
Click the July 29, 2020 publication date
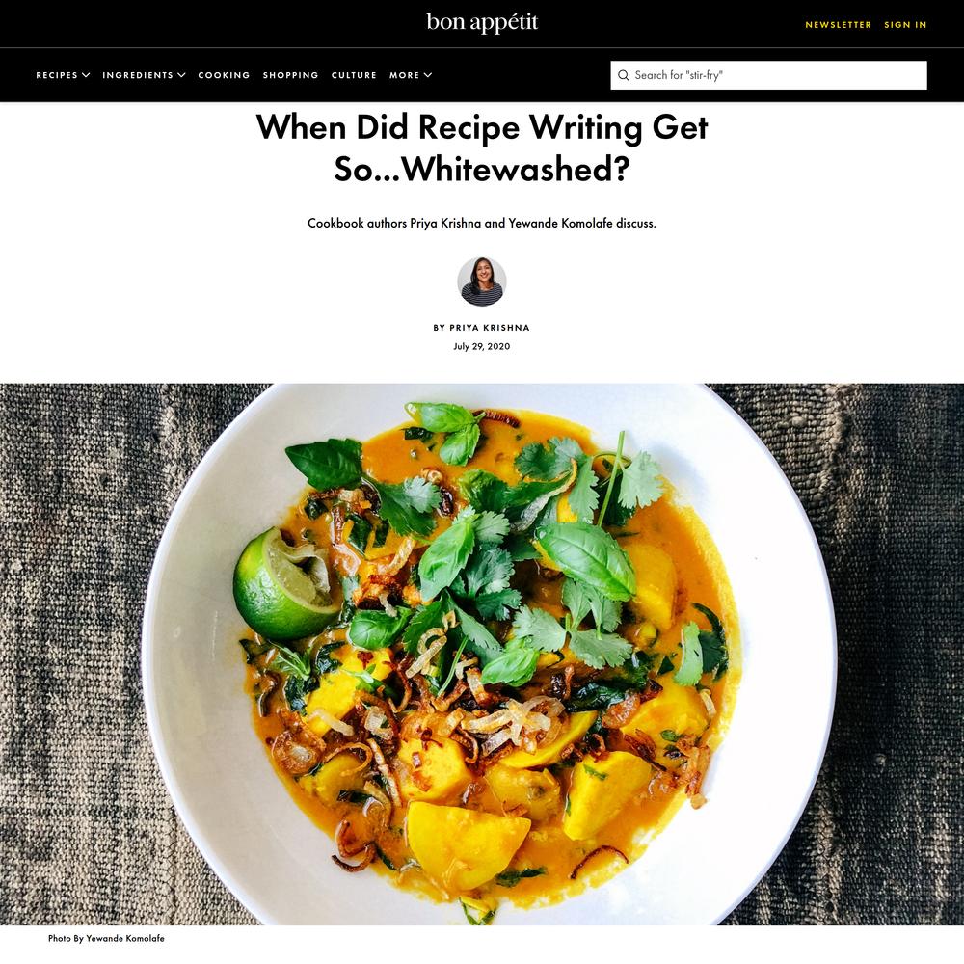(x=482, y=347)
